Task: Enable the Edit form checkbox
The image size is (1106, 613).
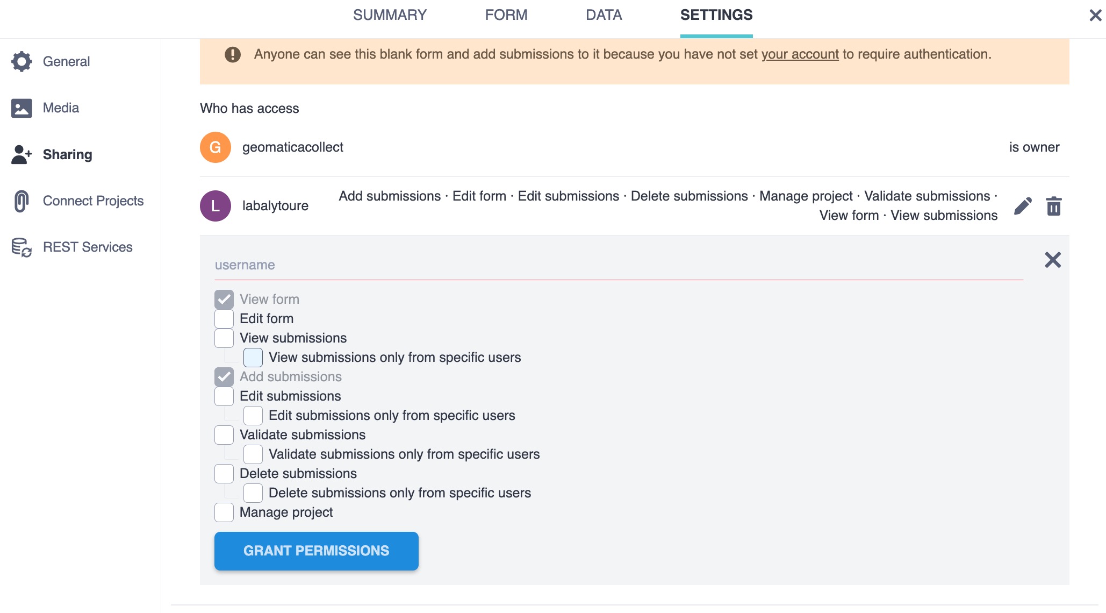Action: (x=224, y=319)
